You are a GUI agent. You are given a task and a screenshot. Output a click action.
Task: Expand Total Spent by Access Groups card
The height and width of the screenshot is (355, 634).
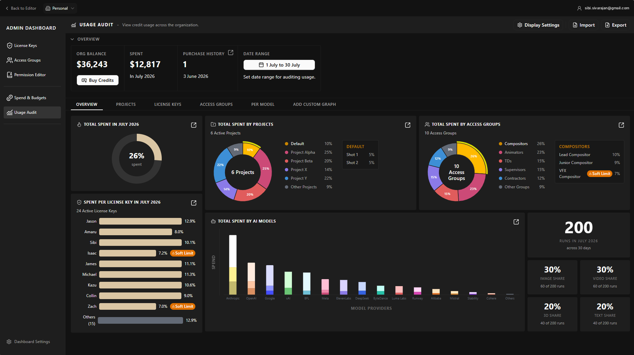[x=621, y=125]
